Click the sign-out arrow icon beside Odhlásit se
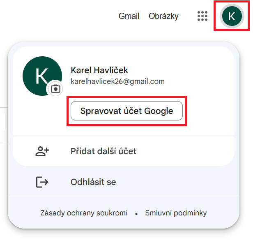This screenshot has width=253, height=252. (42, 182)
